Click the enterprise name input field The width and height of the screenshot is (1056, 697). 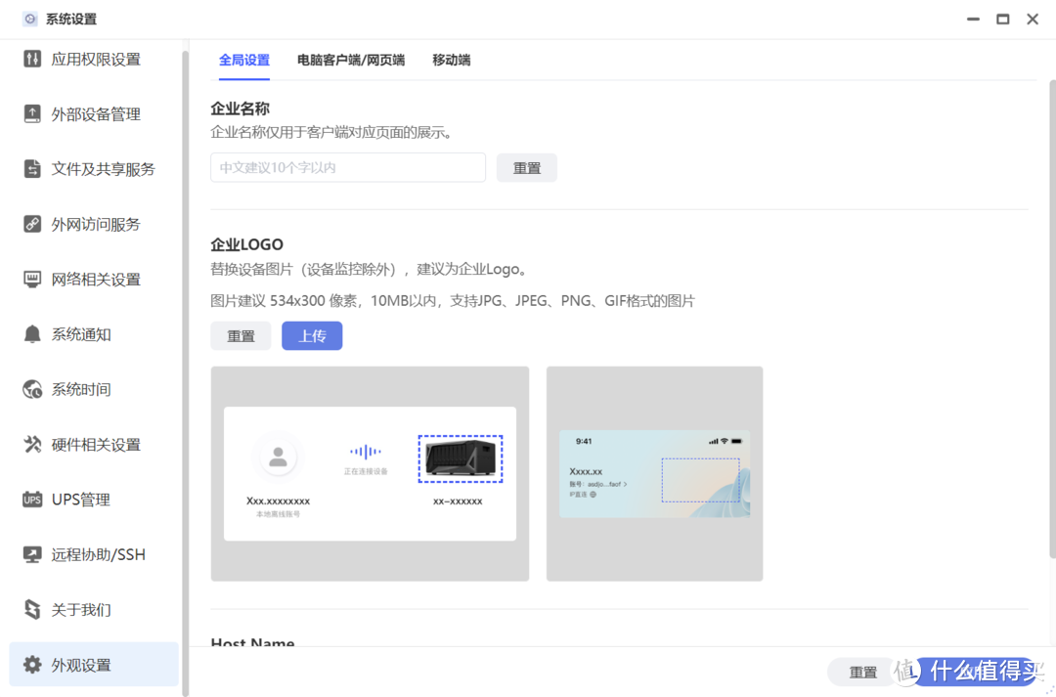coord(347,167)
